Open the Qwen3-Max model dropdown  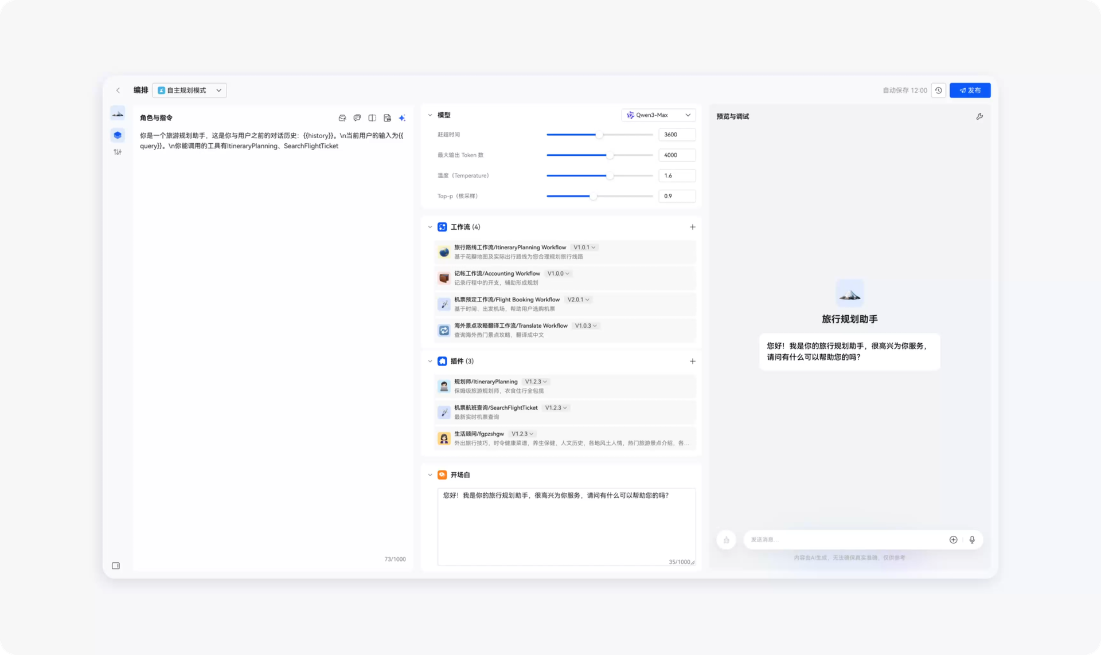(x=658, y=115)
